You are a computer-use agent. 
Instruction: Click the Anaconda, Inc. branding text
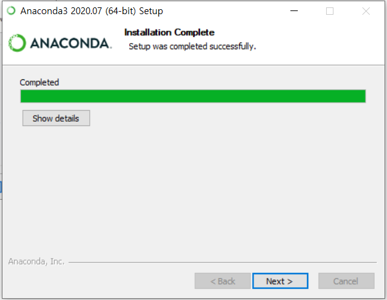[36, 261]
